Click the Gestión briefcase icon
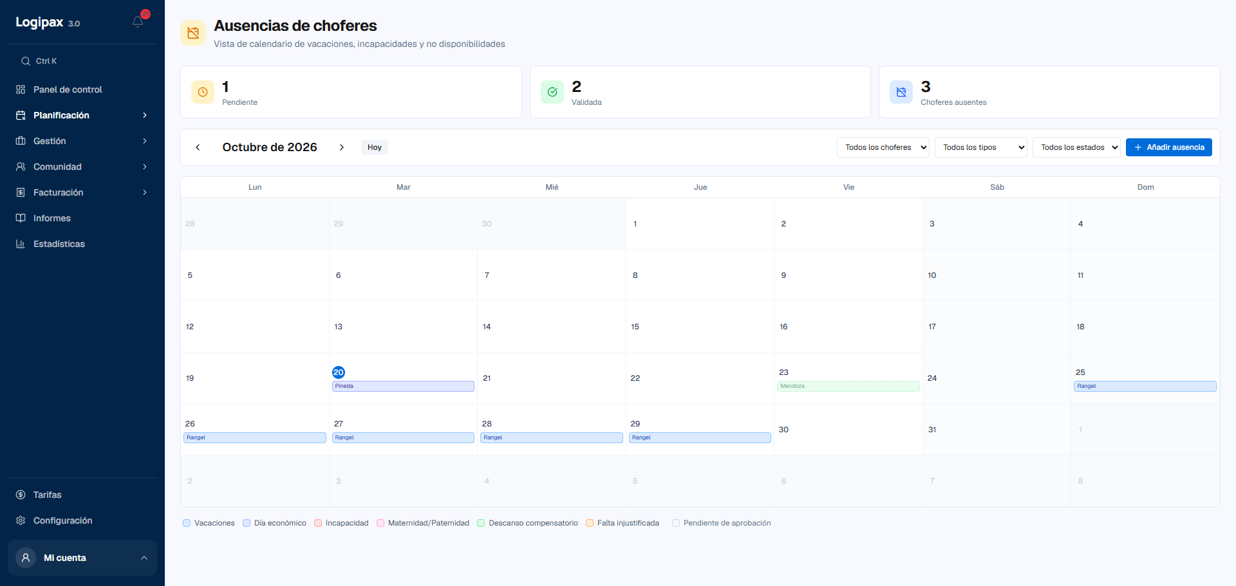 tap(21, 141)
